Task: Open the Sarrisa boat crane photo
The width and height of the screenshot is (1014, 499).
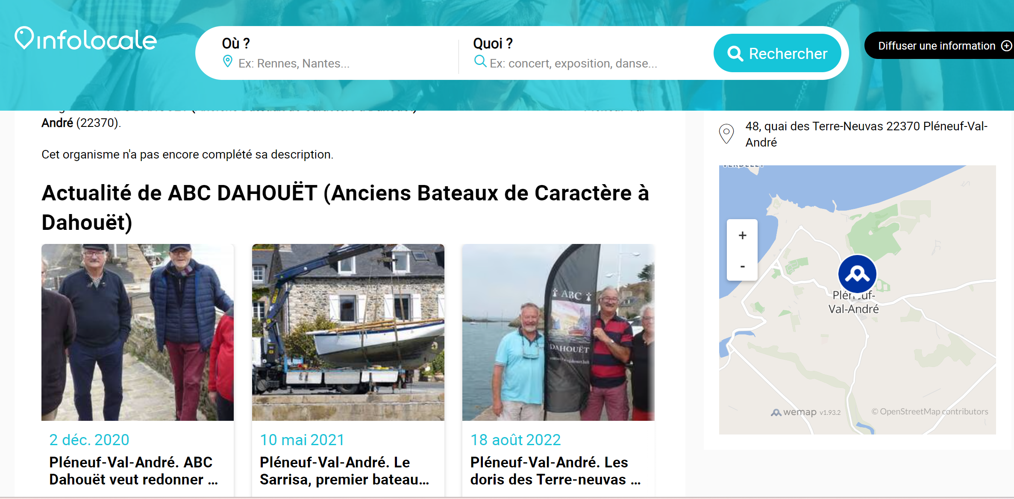Action: tap(348, 332)
